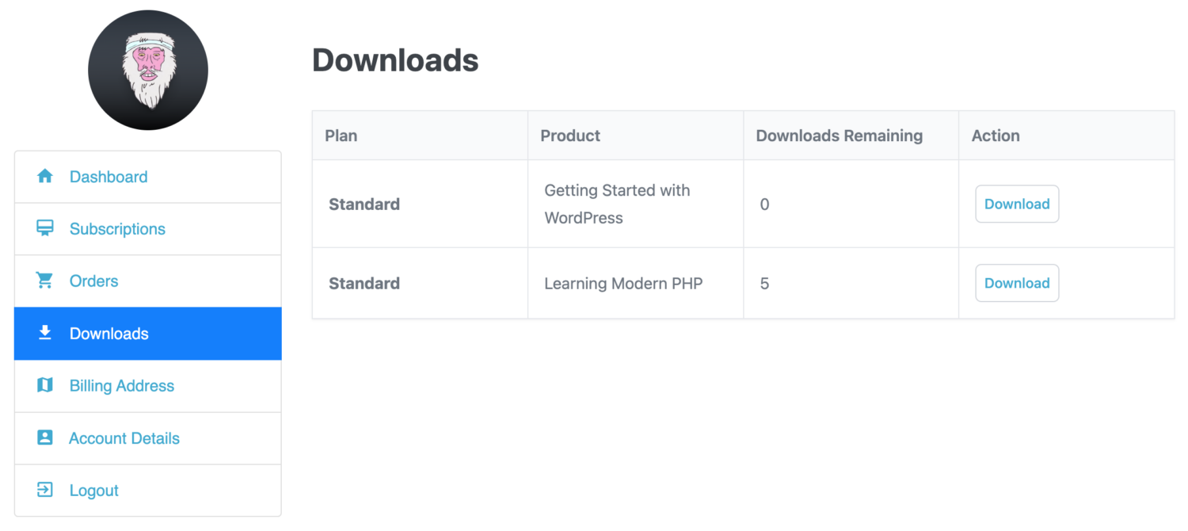This screenshot has width=1188, height=531.
Task: Open Account Details page
Action: [x=148, y=438]
